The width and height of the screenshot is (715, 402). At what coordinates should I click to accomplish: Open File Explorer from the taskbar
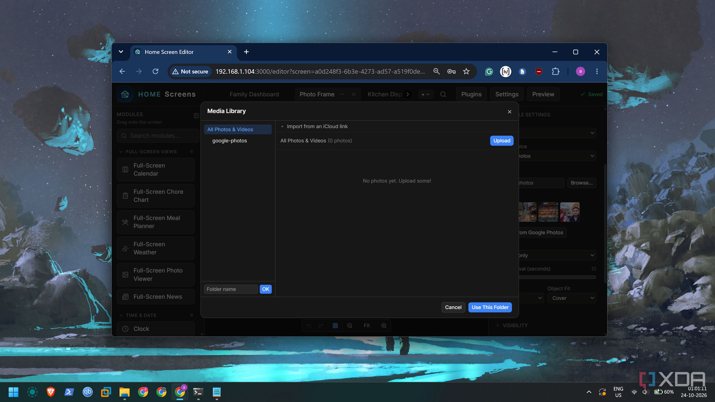tap(124, 392)
